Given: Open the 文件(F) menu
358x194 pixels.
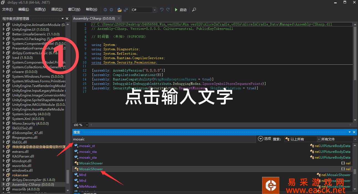Looking at the screenshot, I should (x=7, y=9).
